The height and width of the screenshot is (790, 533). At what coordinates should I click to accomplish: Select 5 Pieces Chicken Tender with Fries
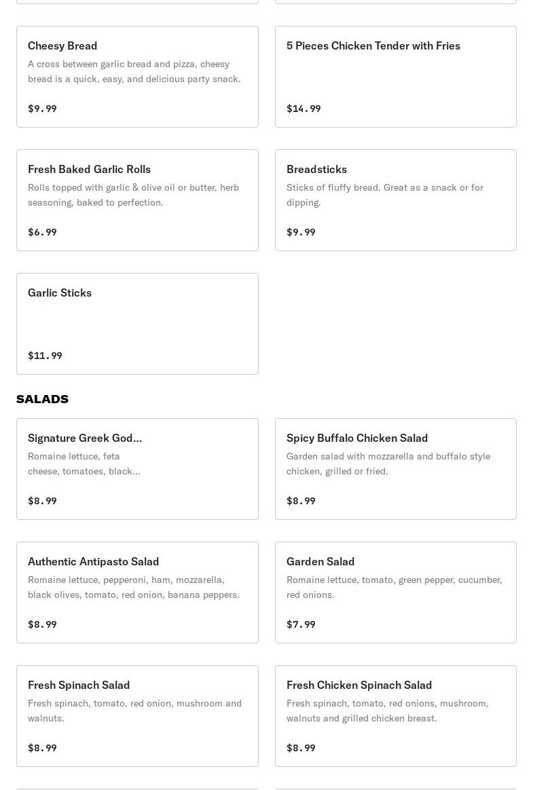(x=373, y=45)
